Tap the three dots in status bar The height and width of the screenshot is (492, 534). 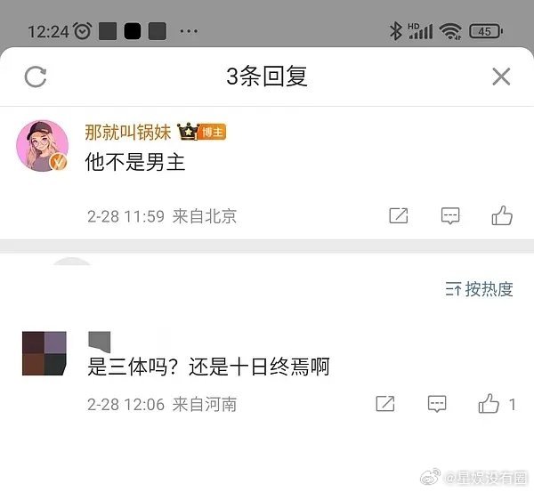point(189,31)
